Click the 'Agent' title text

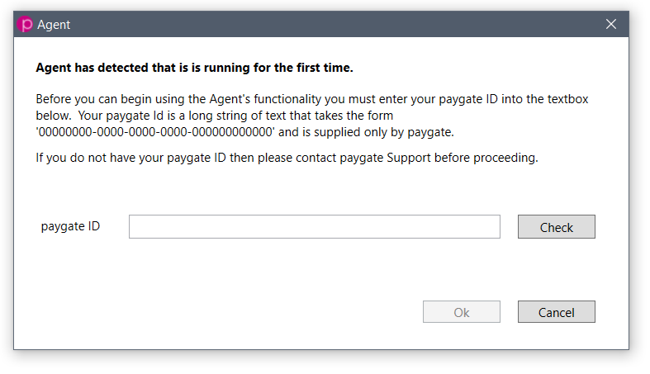pyautogui.click(x=54, y=25)
